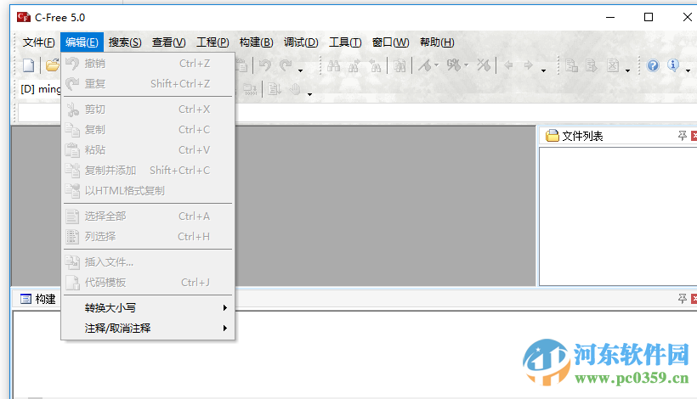The height and width of the screenshot is (399, 697).
Task: Open the 查看(V) menu
Action: click(x=169, y=42)
